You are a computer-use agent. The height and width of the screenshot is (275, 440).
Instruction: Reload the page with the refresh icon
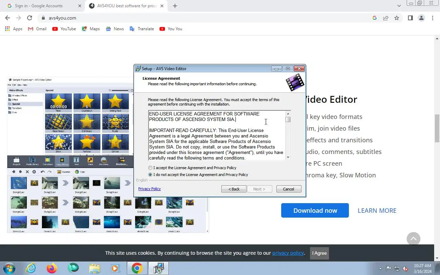pos(30,18)
